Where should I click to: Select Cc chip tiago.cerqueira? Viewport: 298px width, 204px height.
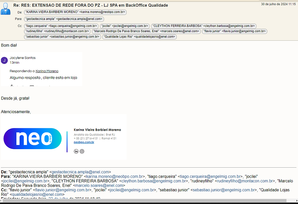[61, 26]
